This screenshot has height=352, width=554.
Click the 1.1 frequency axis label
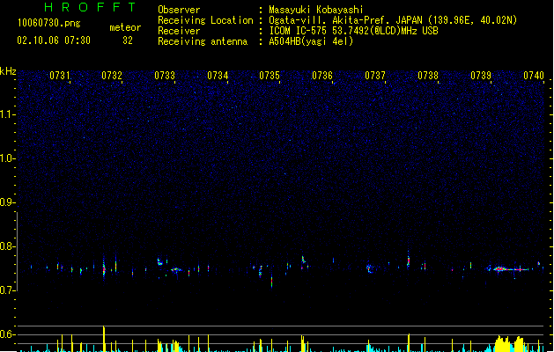click(x=7, y=114)
